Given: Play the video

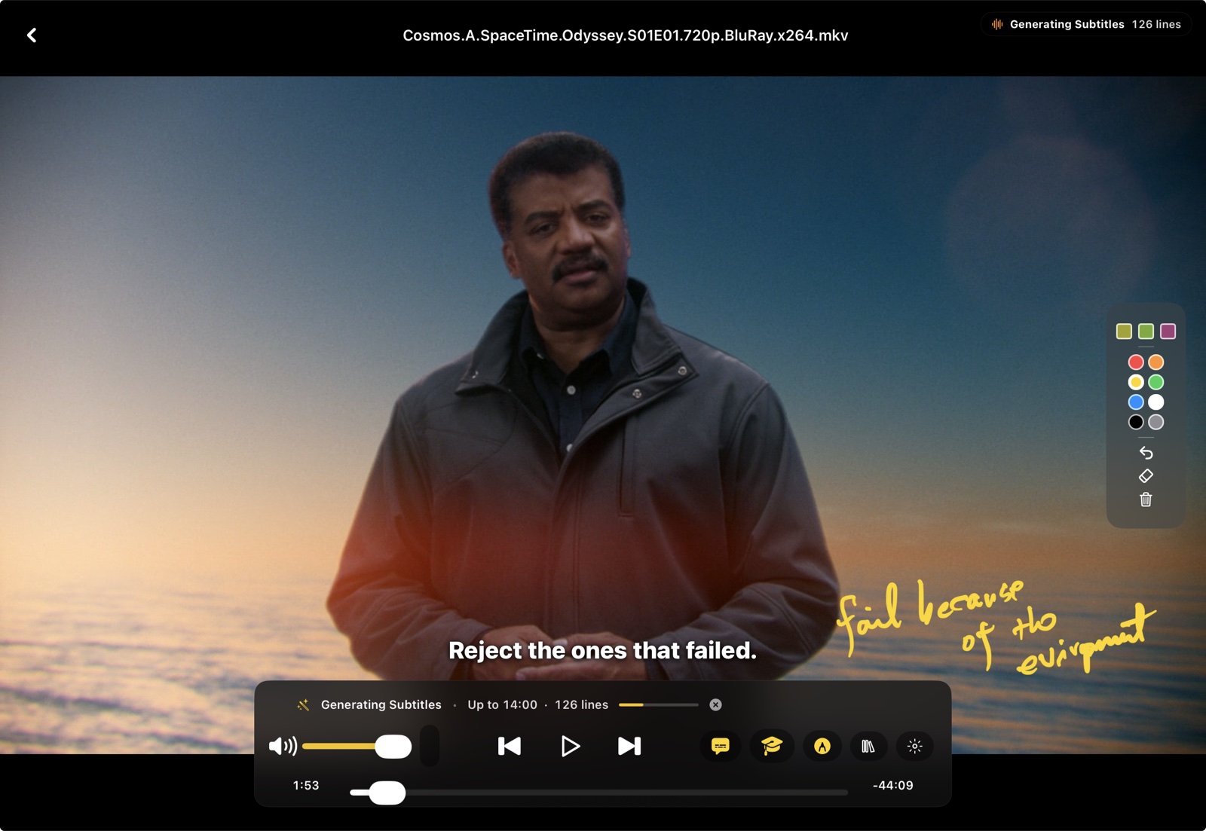Looking at the screenshot, I should [571, 746].
